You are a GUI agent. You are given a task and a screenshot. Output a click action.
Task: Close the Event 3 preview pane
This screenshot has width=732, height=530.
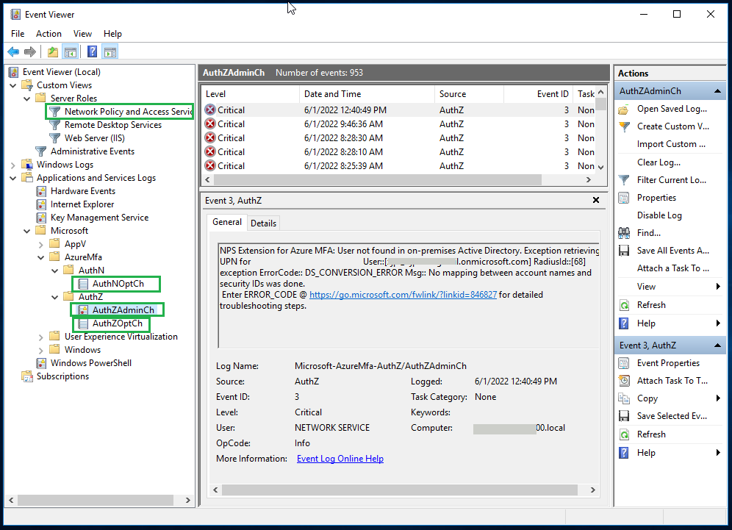(x=596, y=200)
